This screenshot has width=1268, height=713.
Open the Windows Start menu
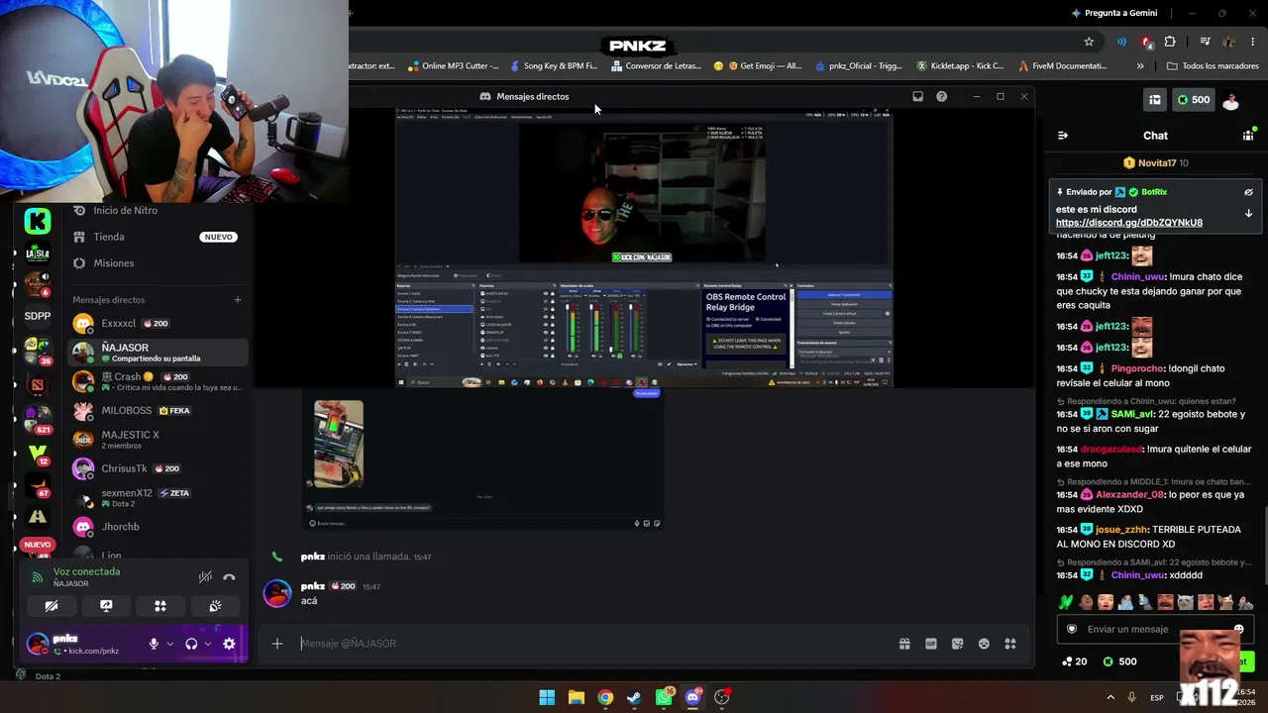pos(547,697)
